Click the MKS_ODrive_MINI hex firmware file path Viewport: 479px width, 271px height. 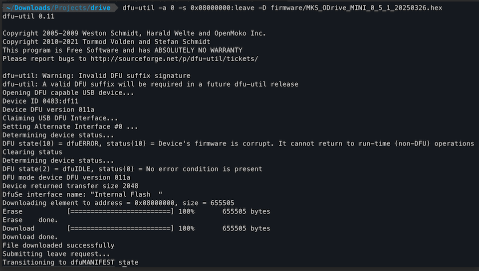356,8
